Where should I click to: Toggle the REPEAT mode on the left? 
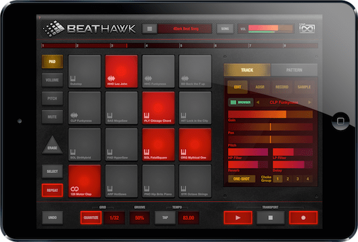pyautogui.click(x=52, y=190)
